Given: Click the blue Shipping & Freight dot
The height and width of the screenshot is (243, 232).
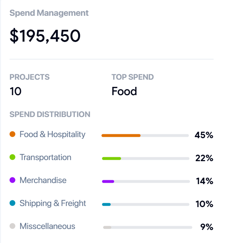Looking at the screenshot, I should (13, 203).
